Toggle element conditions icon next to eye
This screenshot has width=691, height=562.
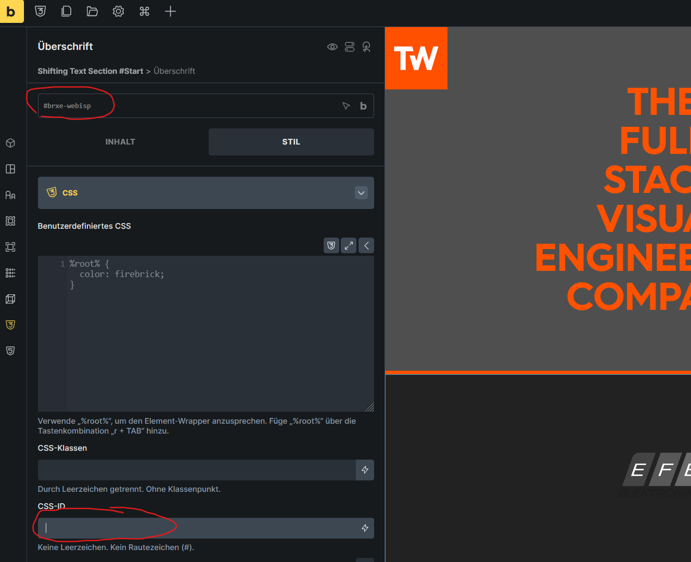(350, 47)
